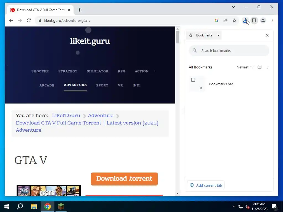Open Chrome three-dot menu
The width and height of the screenshot is (283, 212).
(272, 20)
